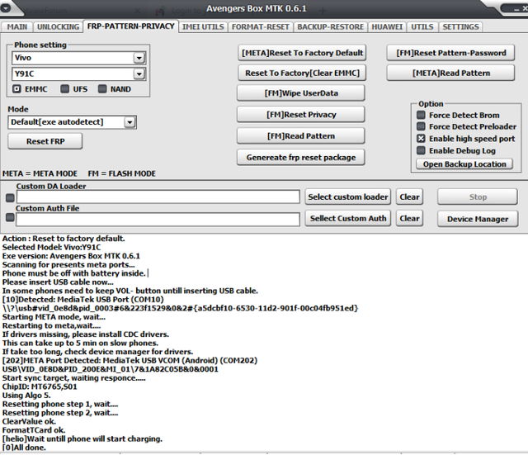Click the Custom Auth File path field
Viewport: 528px width, 455px height.
(158, 220)
